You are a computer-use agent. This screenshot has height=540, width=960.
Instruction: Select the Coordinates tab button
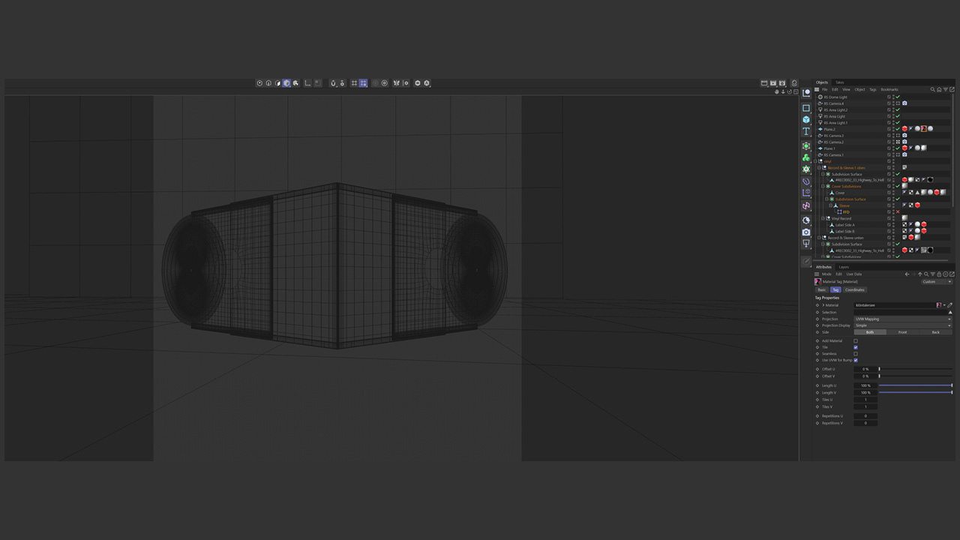(855, 289)
